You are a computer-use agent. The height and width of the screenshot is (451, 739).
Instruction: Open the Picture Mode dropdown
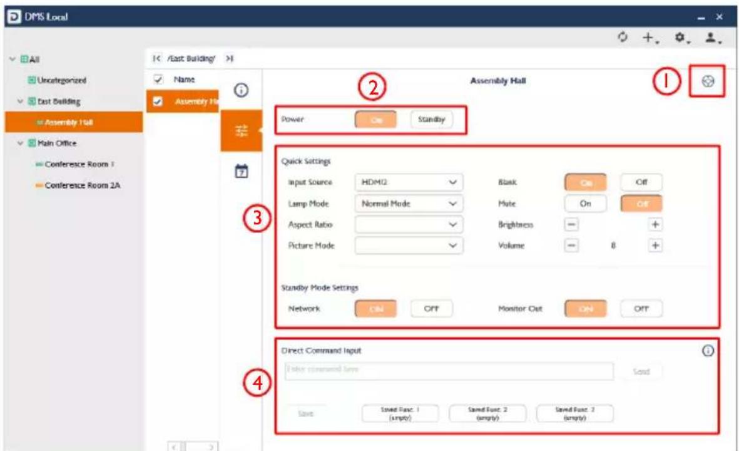pyautogui.click(x=409, y=246)
